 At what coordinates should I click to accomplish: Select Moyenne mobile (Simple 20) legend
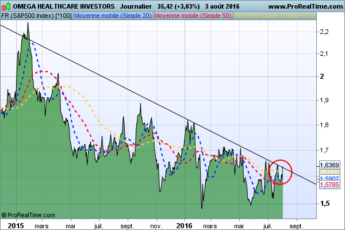113,16
